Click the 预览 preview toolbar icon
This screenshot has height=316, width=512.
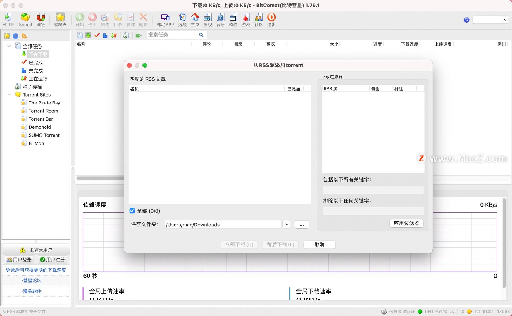pyautogui.click(x=105, y=19)
